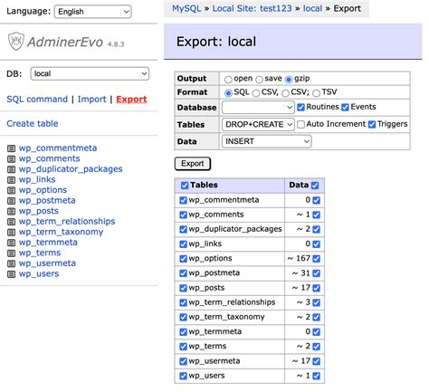Enable the Auto Increment checkbox
Screen dimensions: 429x392
click(300, 124)
